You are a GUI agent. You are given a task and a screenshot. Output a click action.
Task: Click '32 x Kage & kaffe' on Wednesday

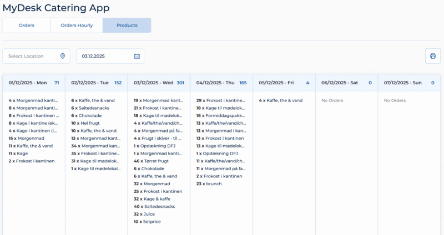152,199
